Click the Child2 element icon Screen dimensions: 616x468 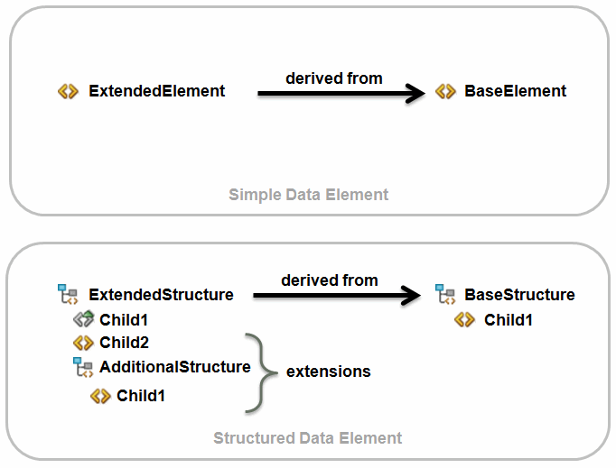click(83, 343)
